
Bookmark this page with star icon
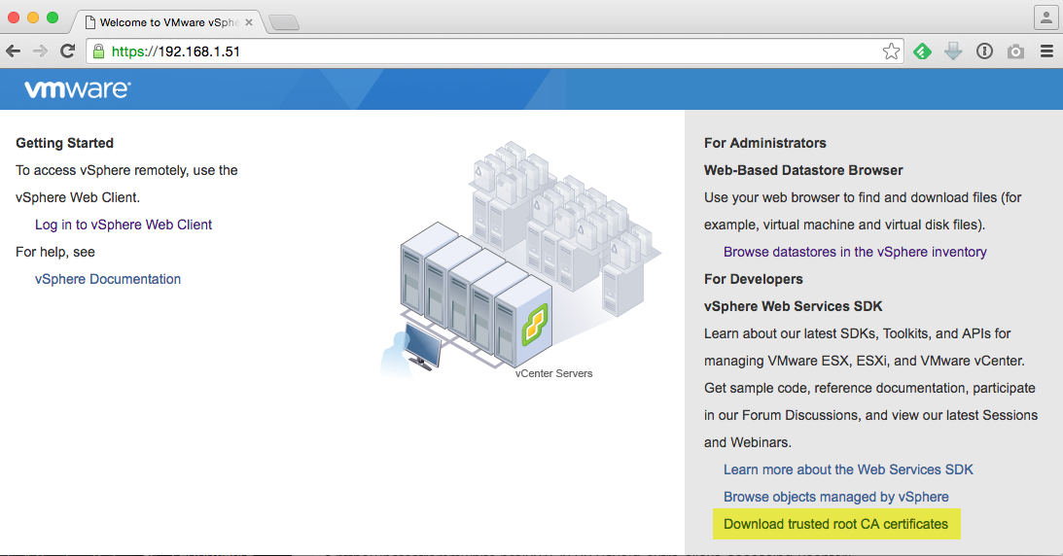(891, 52)
